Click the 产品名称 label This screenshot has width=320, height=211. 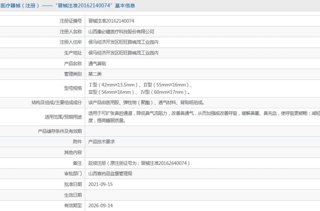[x=73, y=64]
